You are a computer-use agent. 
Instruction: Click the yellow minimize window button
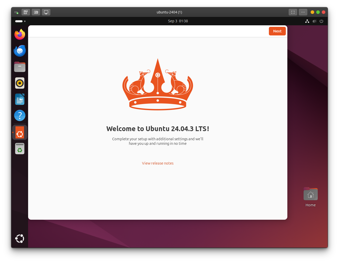point(312,12)
